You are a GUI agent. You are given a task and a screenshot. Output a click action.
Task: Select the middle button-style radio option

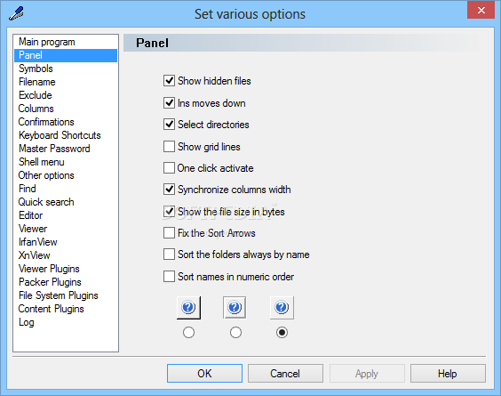[235, 333]
